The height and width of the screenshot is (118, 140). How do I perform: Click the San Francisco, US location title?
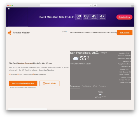coord(83,53)
